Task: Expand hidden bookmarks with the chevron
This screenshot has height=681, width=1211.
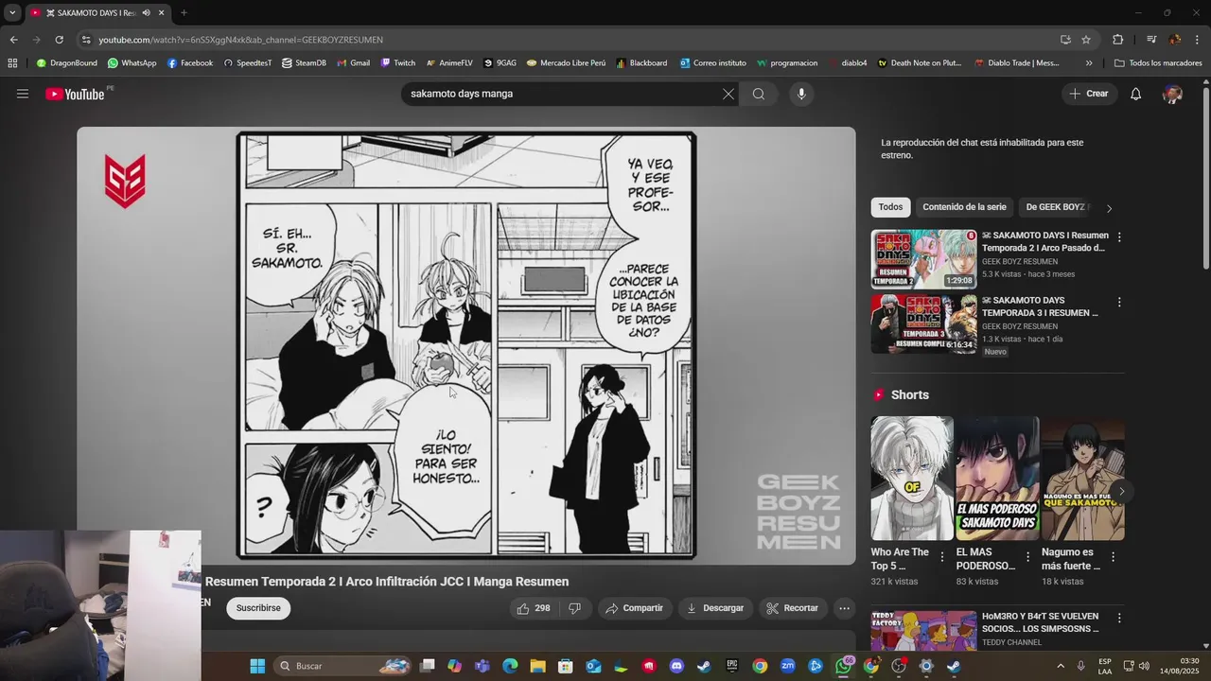Action: point(1089,63)
